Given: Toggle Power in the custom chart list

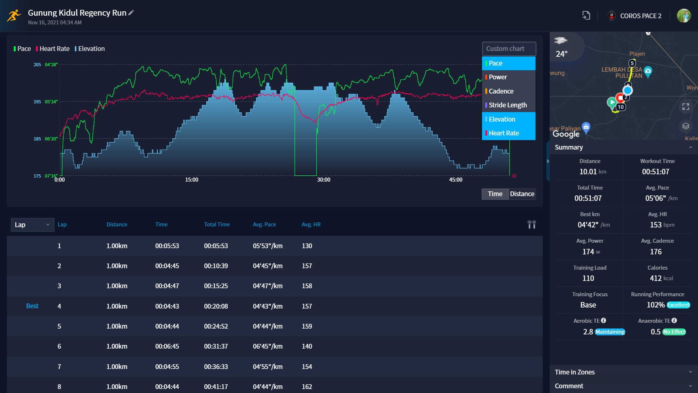Looking at the screenshot, I should 509,77.
